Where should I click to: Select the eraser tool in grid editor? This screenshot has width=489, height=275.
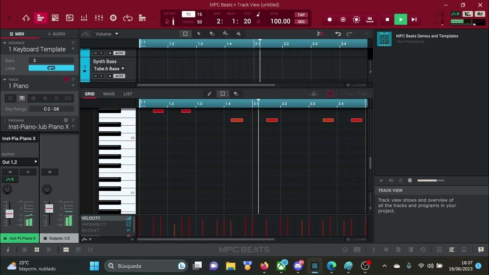[x=236, y=94]
